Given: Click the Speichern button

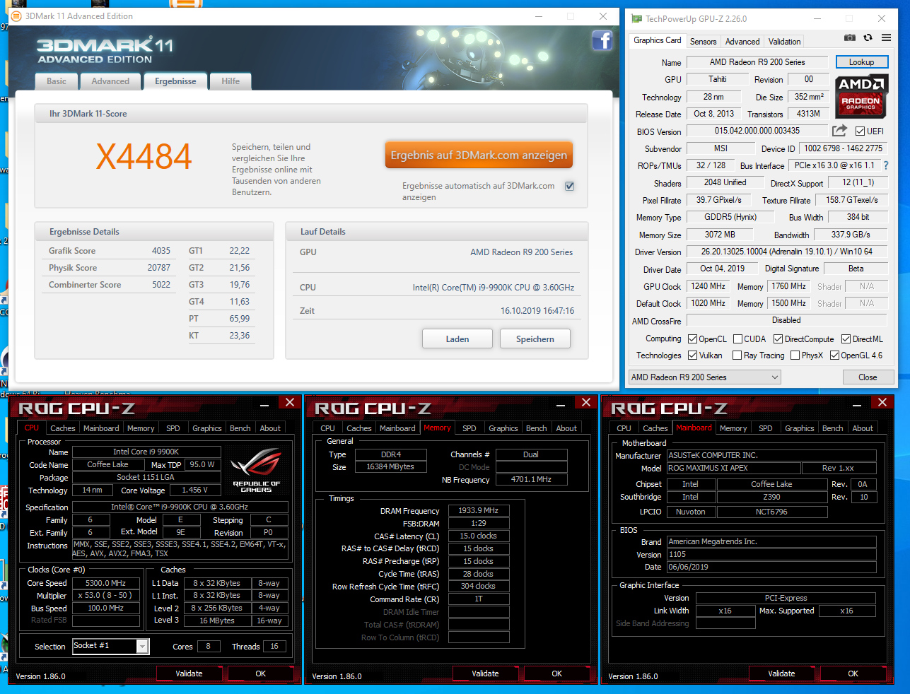Looking at the screenshot, I should point(535,339).
